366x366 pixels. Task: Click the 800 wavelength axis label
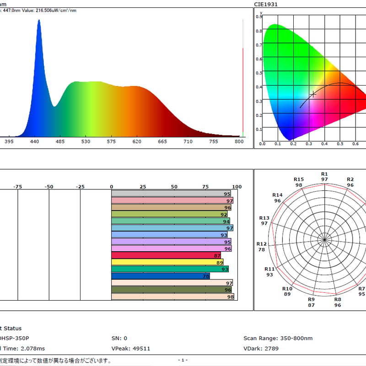[239, 141]
